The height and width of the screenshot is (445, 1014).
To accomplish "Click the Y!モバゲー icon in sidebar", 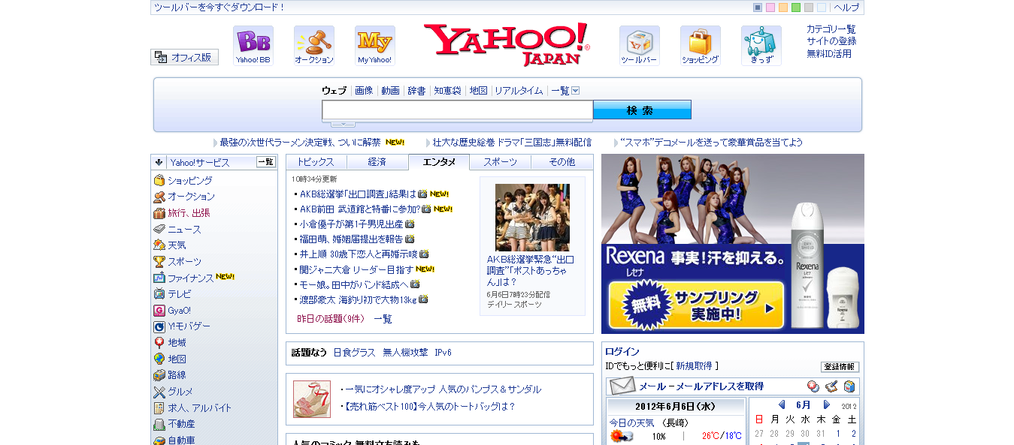I will pyautogui.click(x=159, y=326).
